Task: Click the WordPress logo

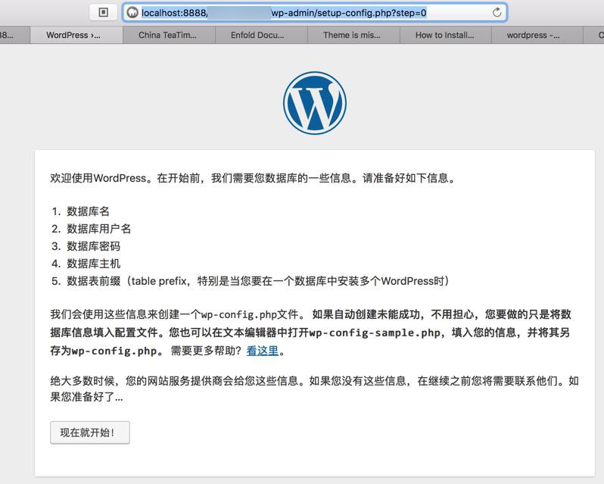Action: 315,103
